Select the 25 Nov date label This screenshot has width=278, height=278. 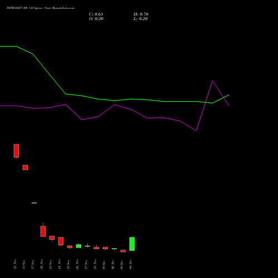click(x=68, y=264)
